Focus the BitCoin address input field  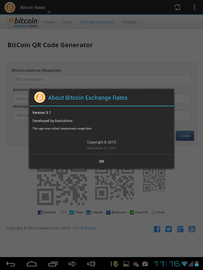click(102, 79)
